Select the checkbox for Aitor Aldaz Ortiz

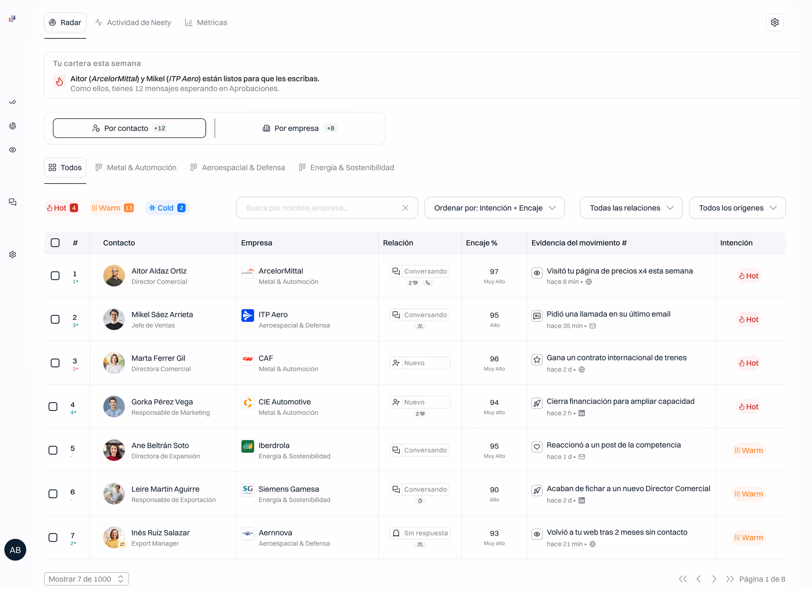click(x=55, y=276)
